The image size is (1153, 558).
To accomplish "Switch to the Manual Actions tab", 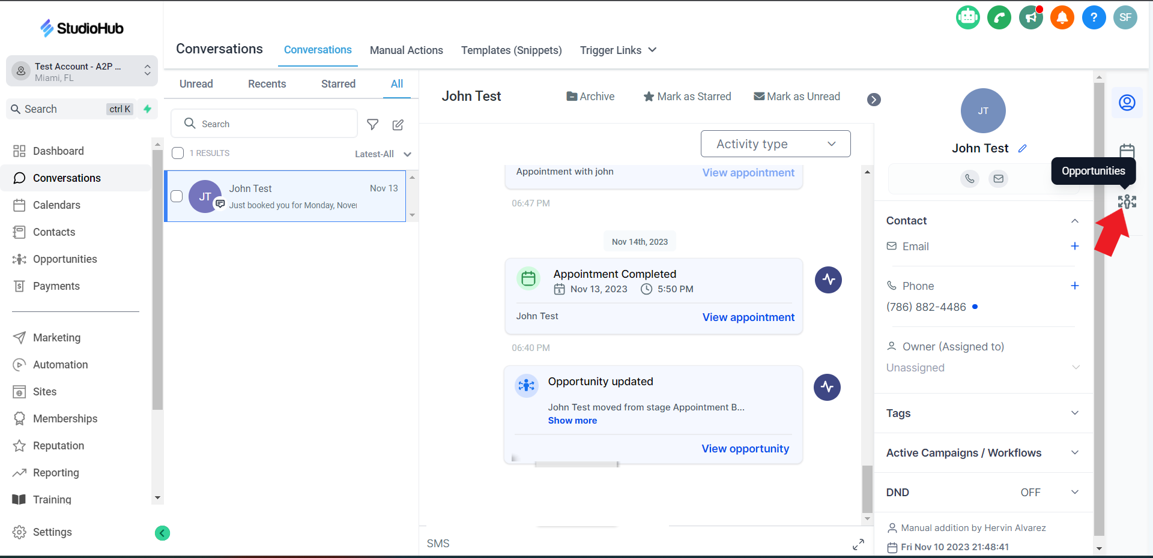I will [x=407, y=50].
